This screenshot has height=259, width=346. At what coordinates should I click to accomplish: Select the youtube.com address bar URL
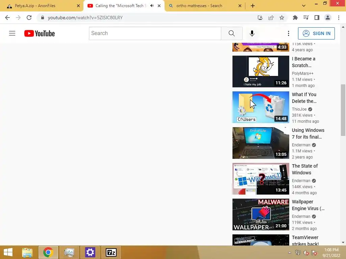pyautogui.click(x=85, y=18)
